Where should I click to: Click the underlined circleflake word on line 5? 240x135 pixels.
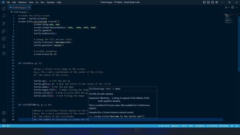tap(40, 22)
